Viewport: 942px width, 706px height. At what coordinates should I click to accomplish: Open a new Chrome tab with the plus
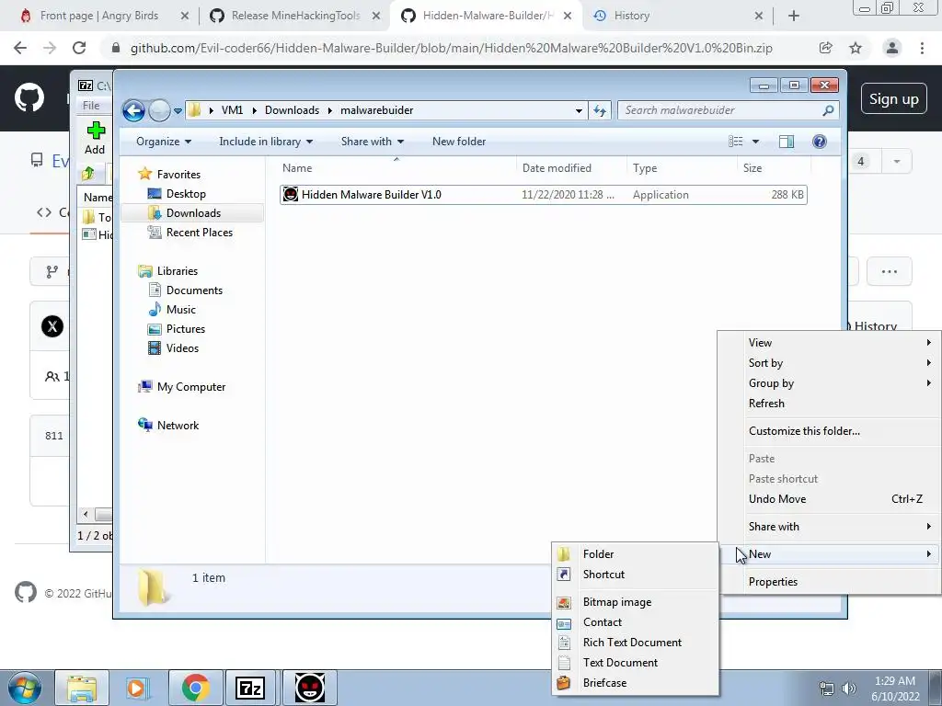click(794, 16)
